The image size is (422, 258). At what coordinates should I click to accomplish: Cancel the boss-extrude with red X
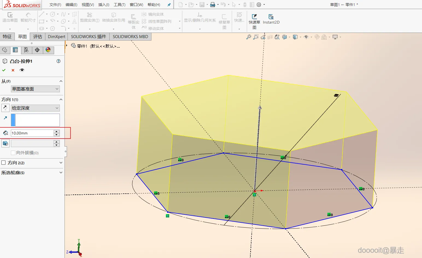pos(13,70)
